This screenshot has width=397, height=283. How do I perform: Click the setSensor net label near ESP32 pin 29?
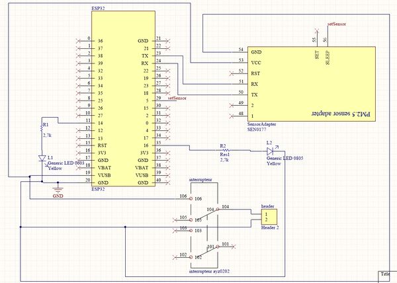coord(177,98)
